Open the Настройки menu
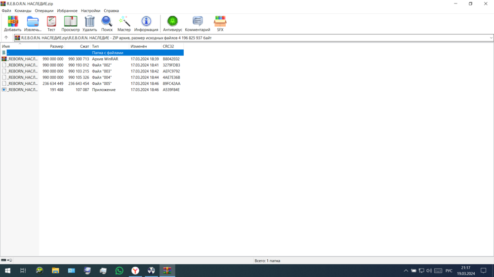Viewport: 494px width, 277px height. [90, 10]
